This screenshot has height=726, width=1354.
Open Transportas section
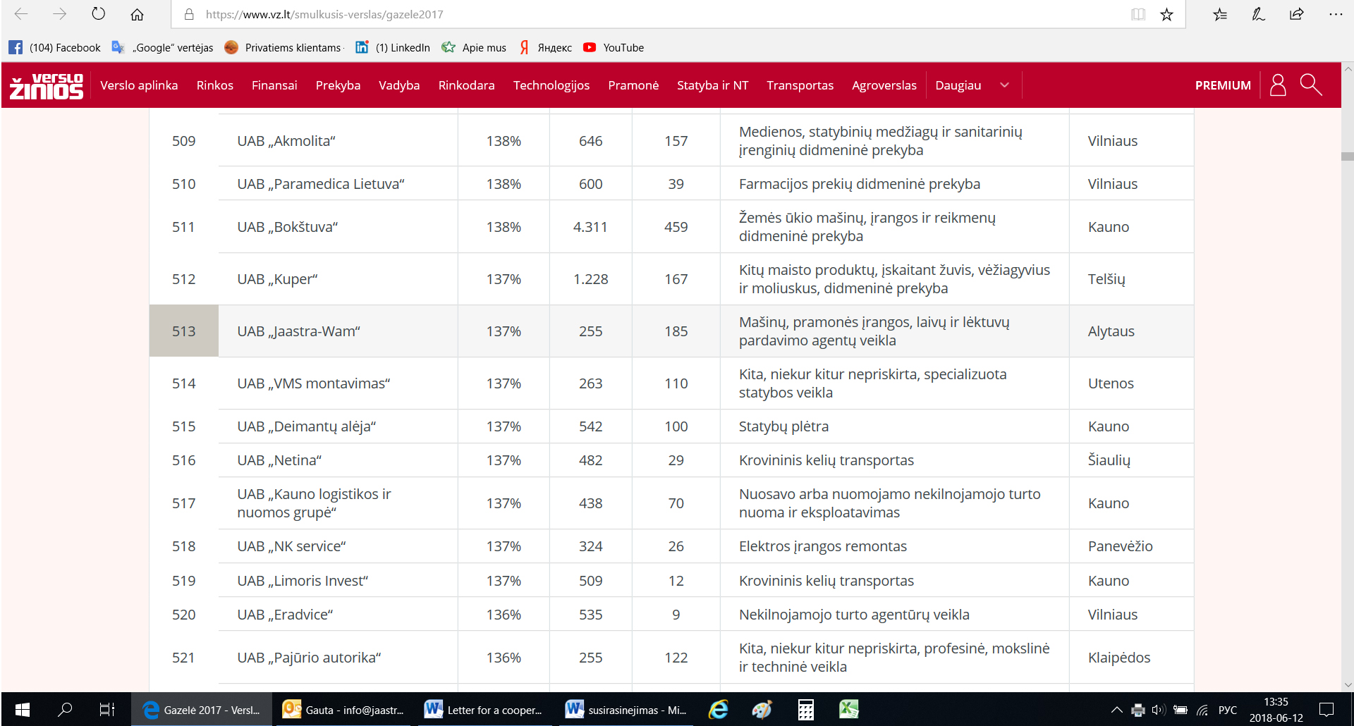point(800,85)
